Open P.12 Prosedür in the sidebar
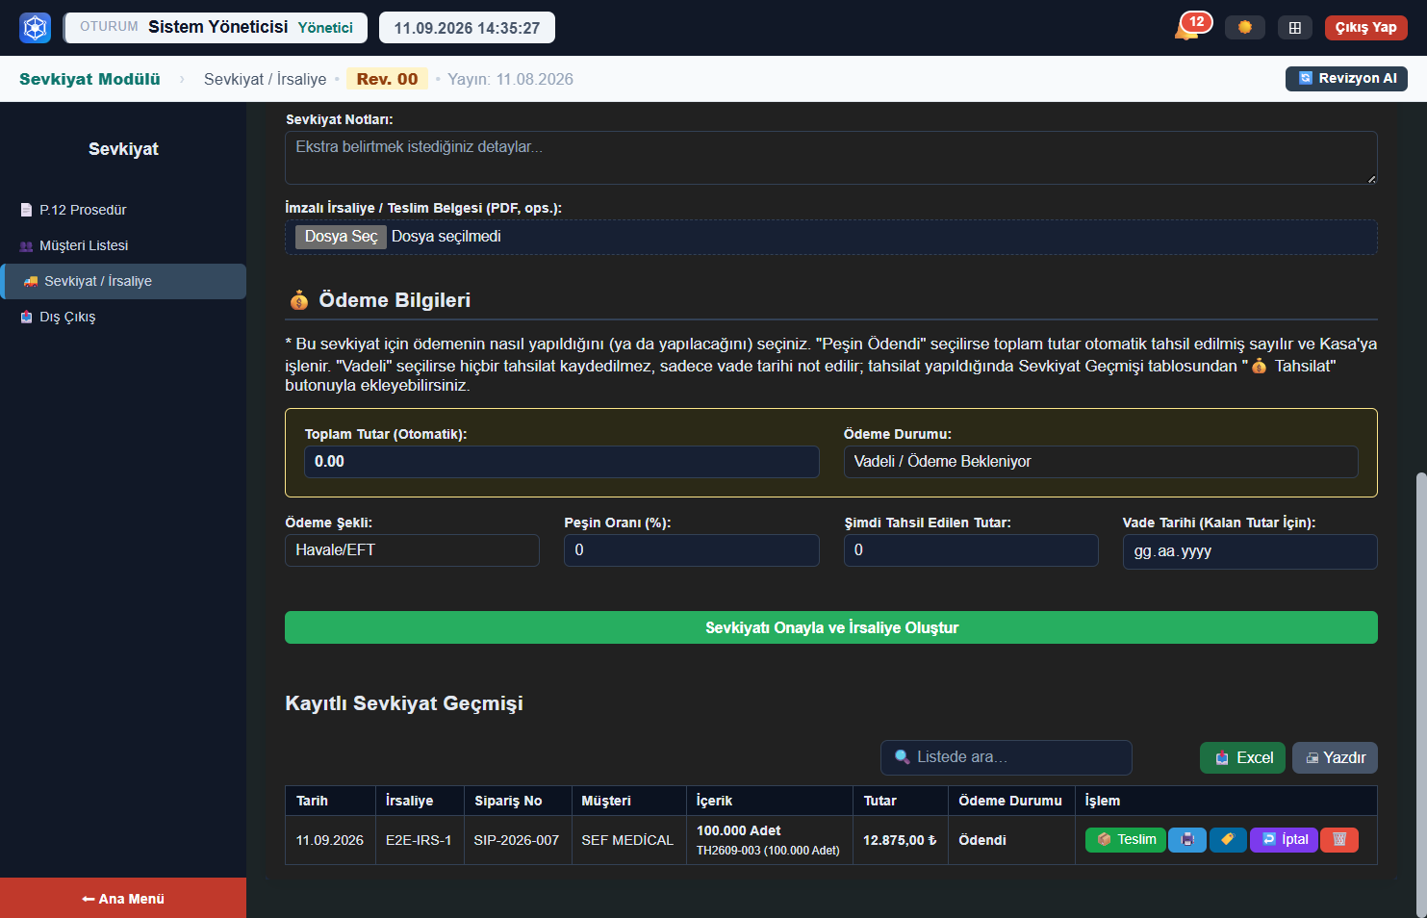 click(123, 210)
